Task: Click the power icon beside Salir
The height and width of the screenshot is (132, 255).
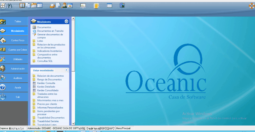Action: pyautogui.click(x=3, y=96)
